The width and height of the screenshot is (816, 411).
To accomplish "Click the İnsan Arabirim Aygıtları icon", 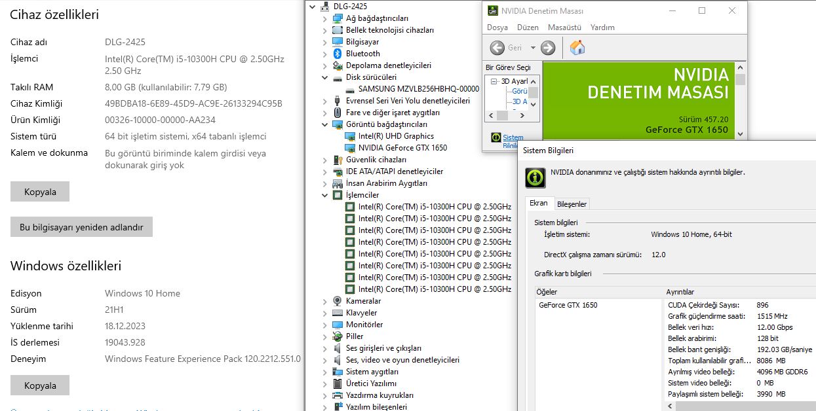I will (x=338, y=183).
